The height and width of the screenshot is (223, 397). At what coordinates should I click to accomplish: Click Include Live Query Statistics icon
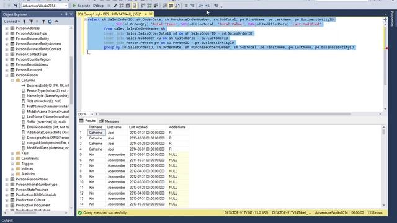[x=149, y=6]
